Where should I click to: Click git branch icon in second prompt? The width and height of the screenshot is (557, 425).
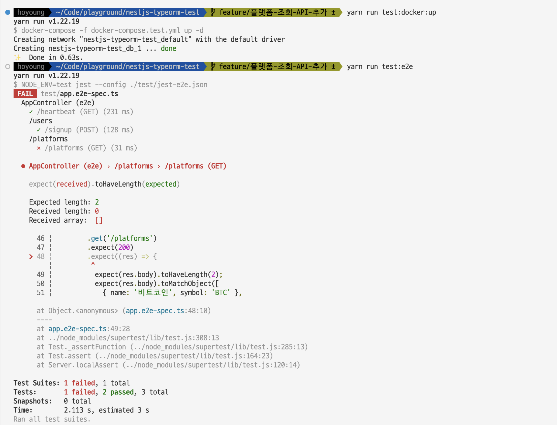click(213, 67)
